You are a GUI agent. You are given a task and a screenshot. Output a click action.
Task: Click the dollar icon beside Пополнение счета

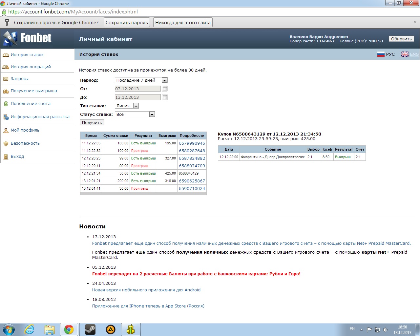(x=6, y=104)
